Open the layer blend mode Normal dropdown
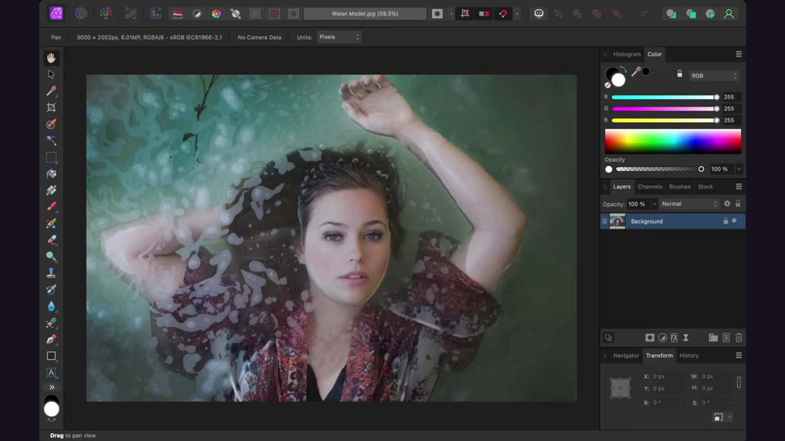 [689, 204]
